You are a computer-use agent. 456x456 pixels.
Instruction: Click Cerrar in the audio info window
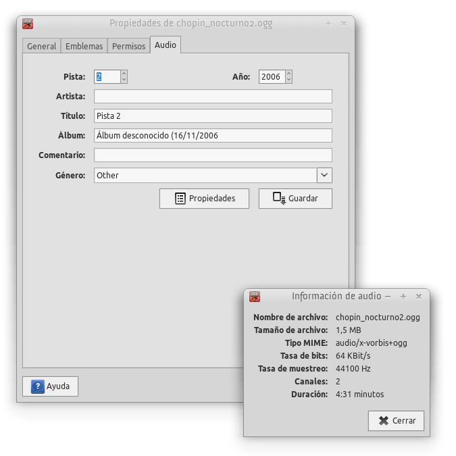click(396, 421)
